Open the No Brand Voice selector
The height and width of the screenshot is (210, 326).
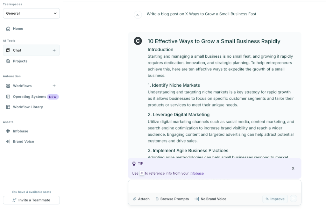pos(210,199)
